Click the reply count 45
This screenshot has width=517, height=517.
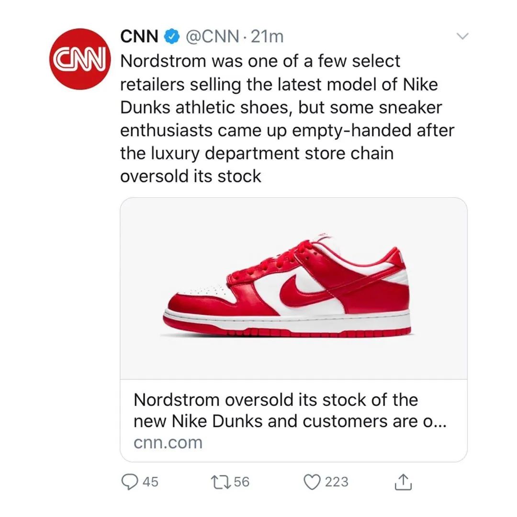click(150, 482)
